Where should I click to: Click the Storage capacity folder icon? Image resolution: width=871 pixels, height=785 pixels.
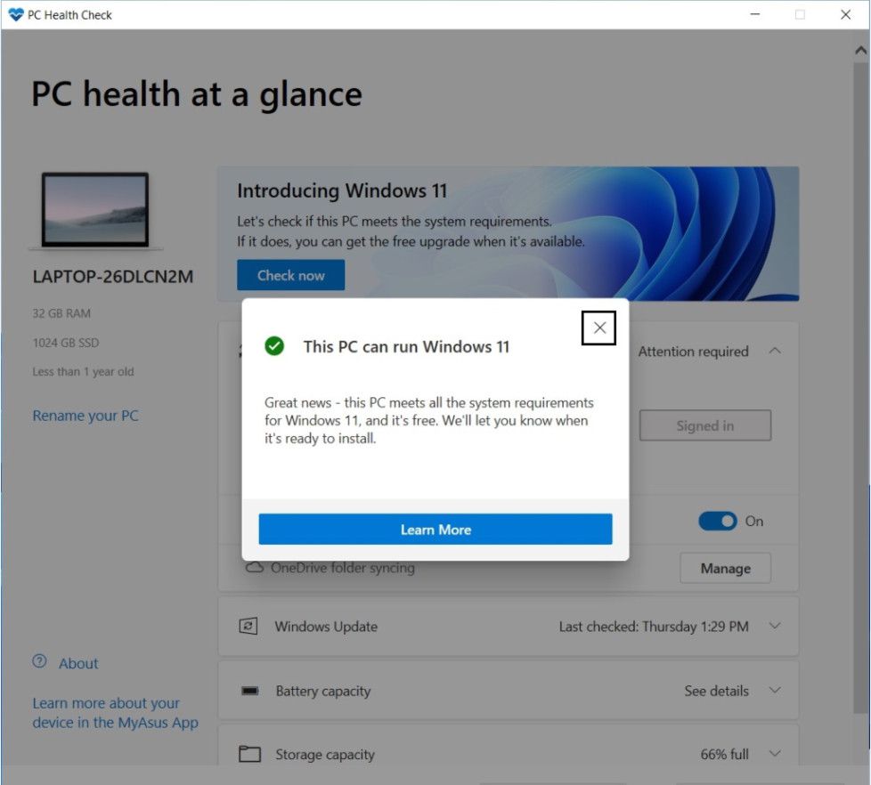click(x=249, y=753)
